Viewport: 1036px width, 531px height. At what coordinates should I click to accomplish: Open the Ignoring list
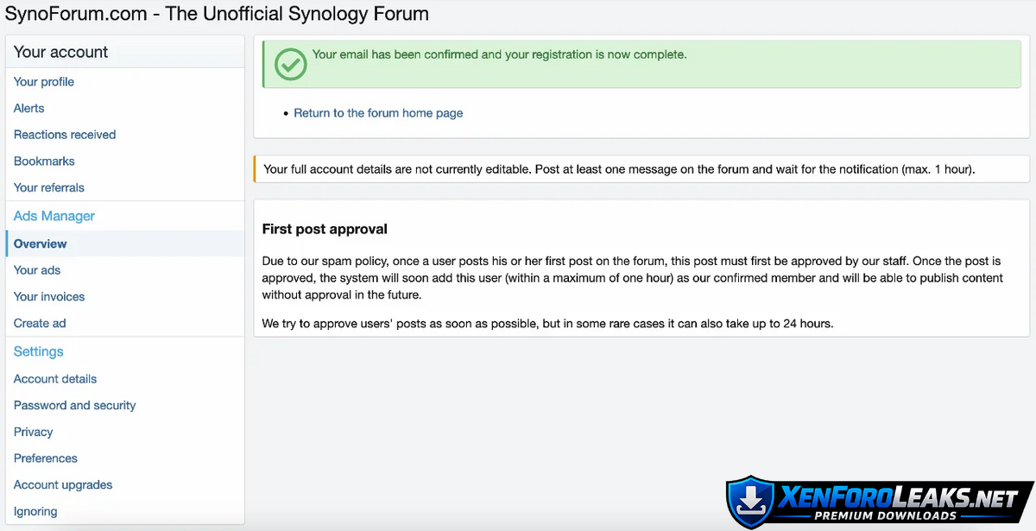coord(35,511)
